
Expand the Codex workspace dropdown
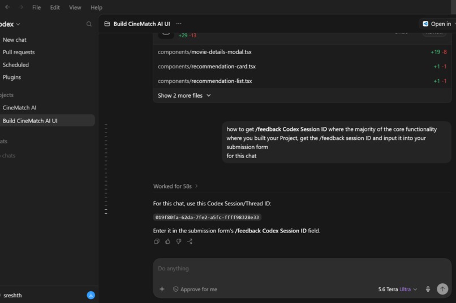click(x=10, y=24)
